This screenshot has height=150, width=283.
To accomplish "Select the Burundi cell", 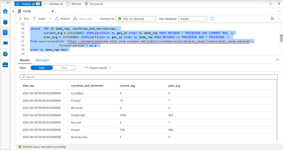I will tap(76, 123).
